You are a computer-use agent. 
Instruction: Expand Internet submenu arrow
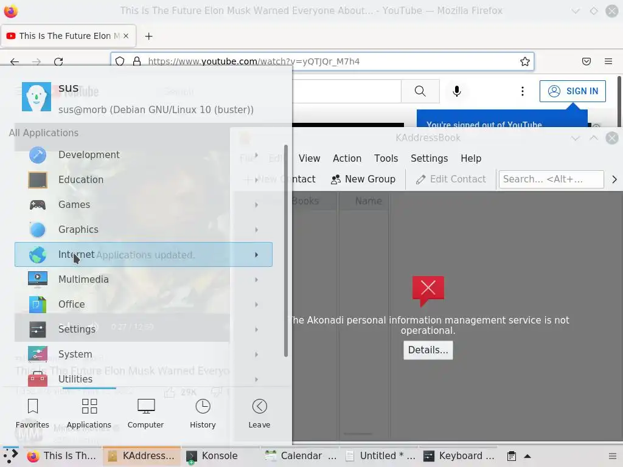click(257, 255)
